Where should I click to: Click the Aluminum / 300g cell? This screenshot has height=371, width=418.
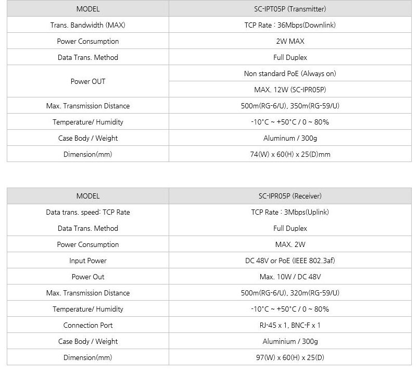point(289,138)
